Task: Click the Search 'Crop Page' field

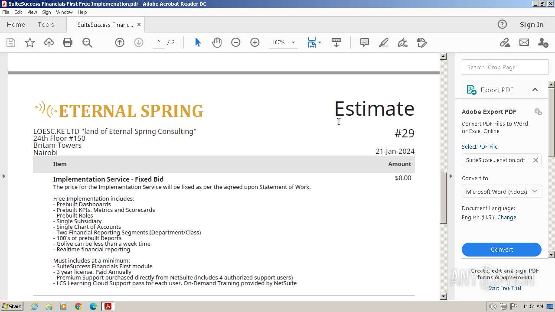Action: [x=505, y=67]
